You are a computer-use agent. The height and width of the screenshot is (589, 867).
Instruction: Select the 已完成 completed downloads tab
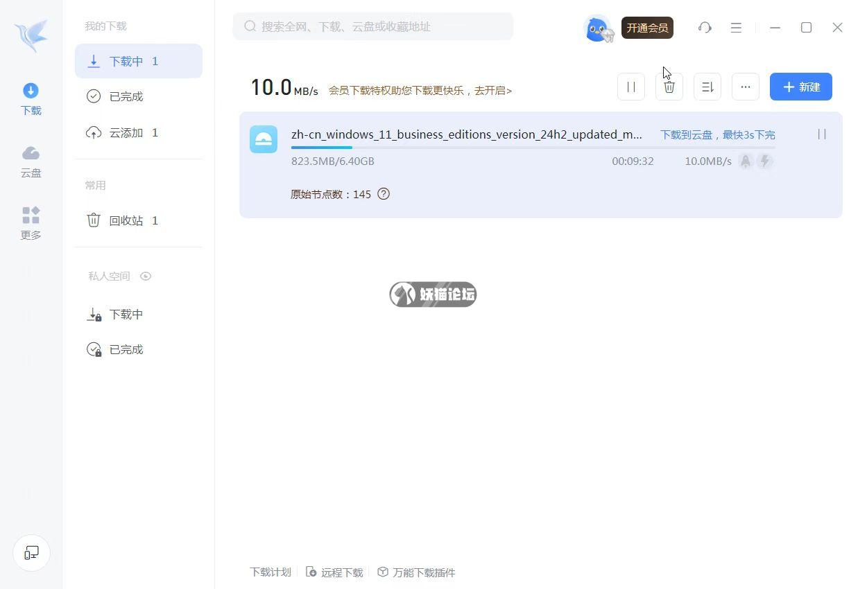click(126, 96)
